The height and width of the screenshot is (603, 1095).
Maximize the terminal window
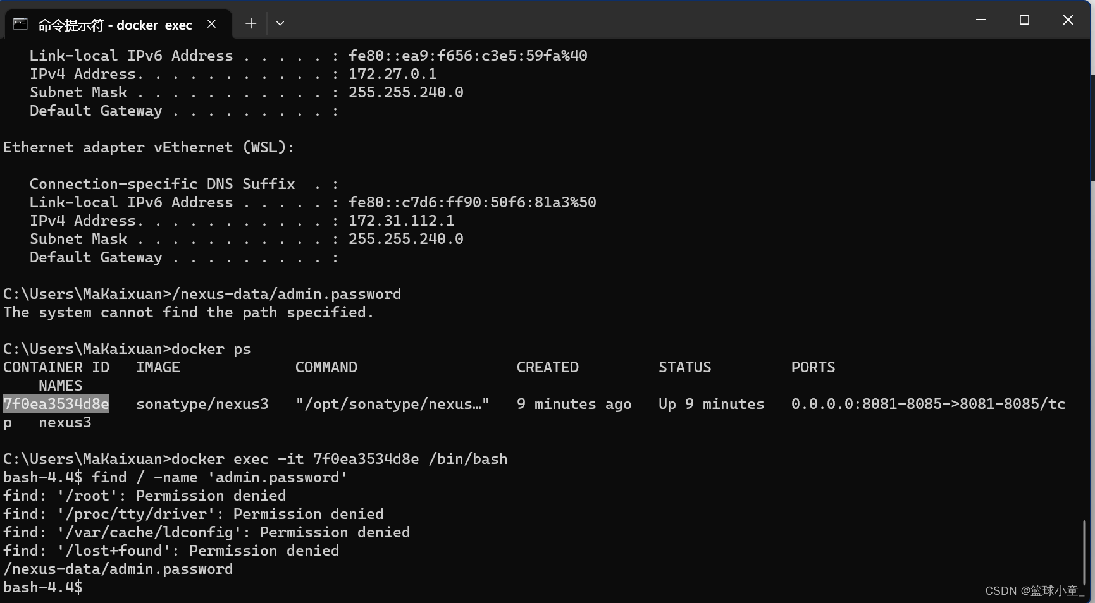pyautogui.click(x=1024, y=20)
